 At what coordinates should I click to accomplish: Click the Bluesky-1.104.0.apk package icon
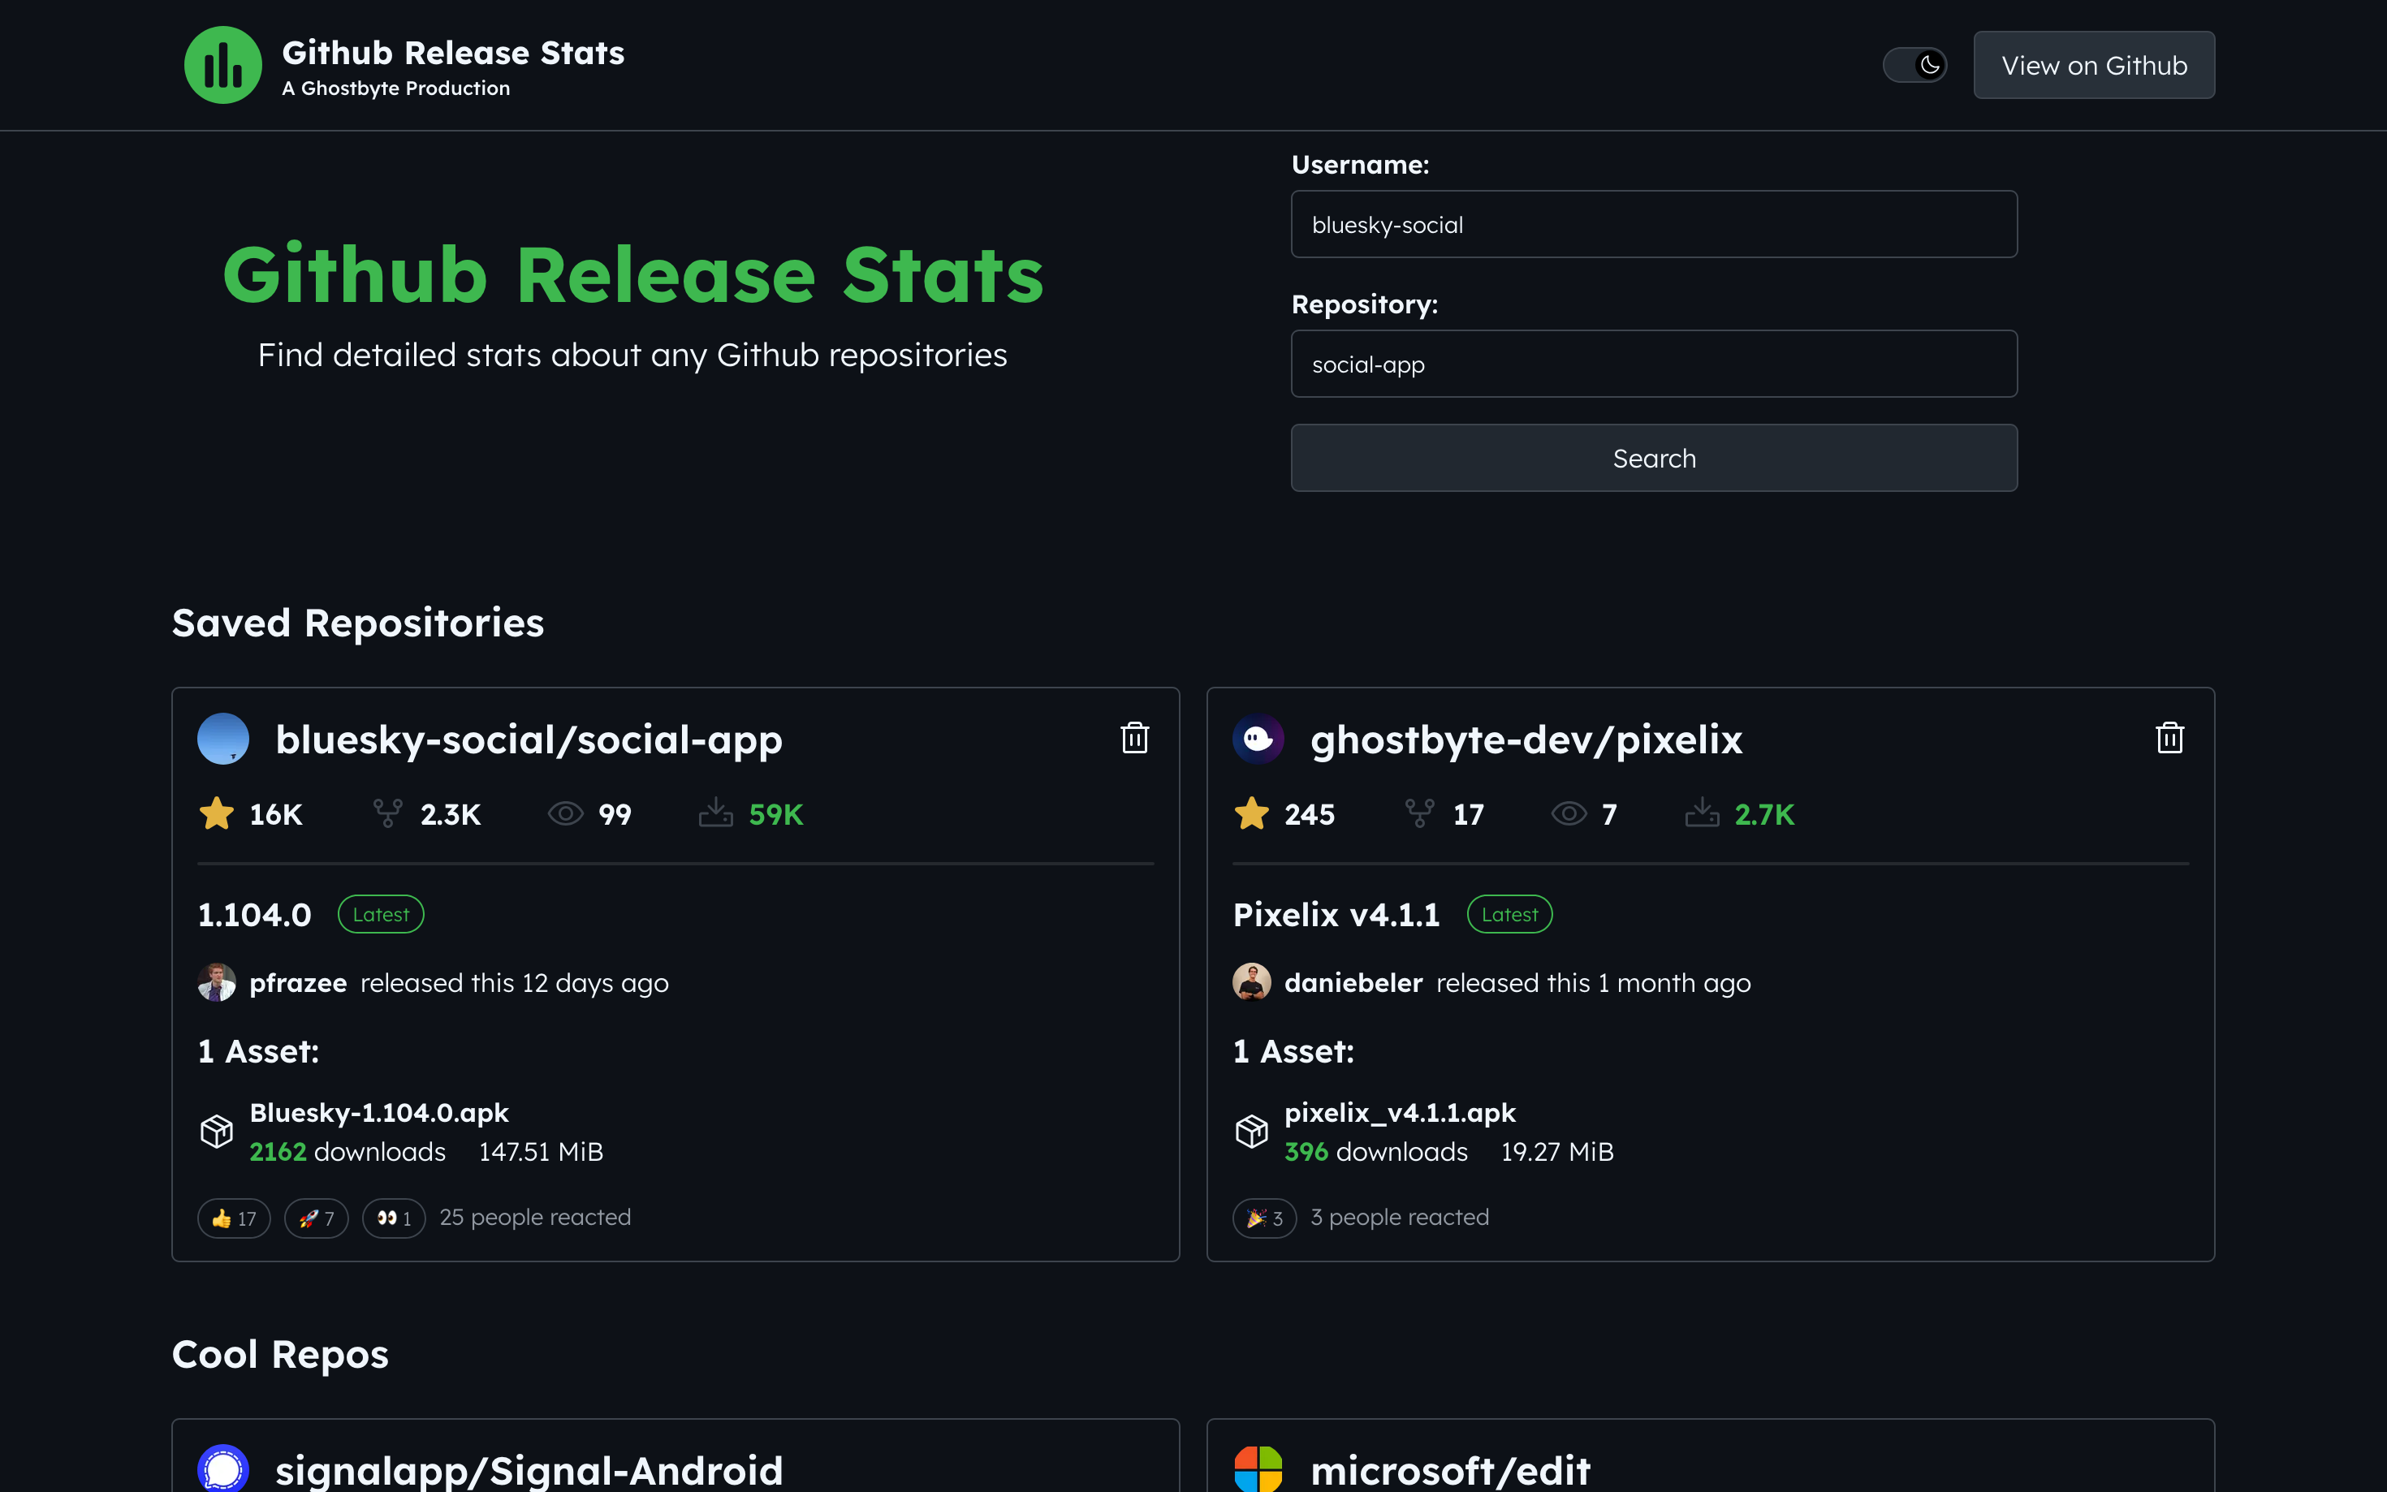pos(217,1131)
